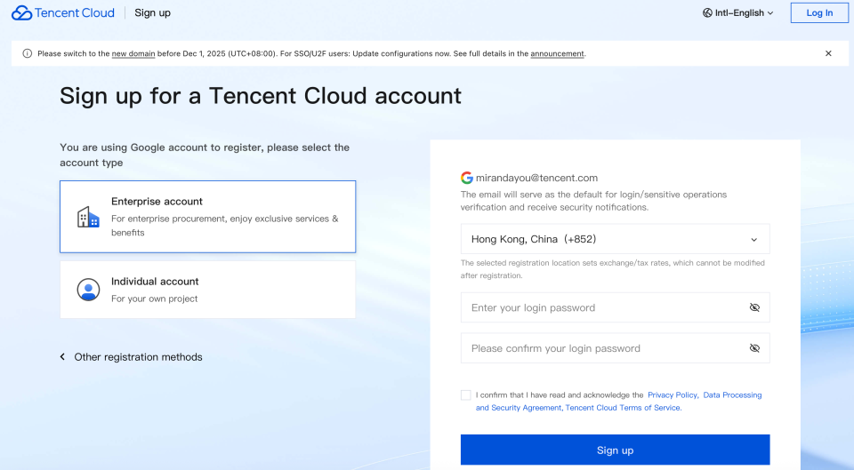Click the Enterprise account building icon

point(88,217)
